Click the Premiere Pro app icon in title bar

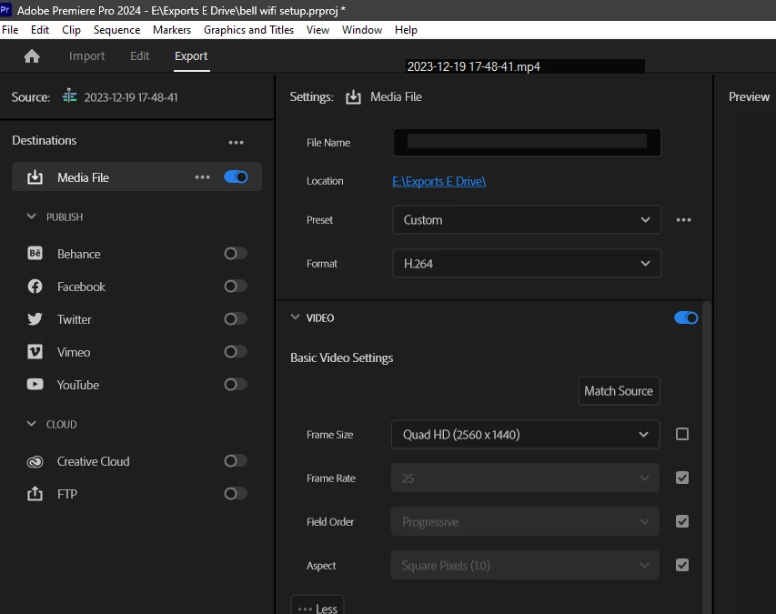coord(5,9)
